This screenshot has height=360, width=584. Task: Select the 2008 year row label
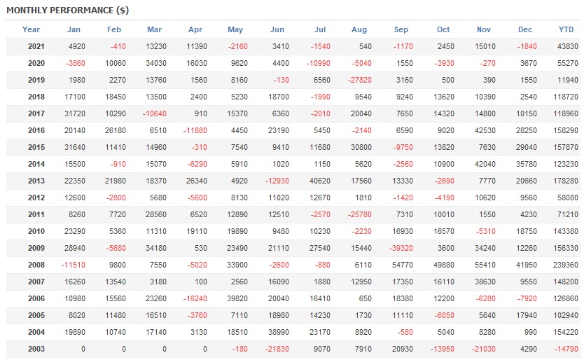36,265
